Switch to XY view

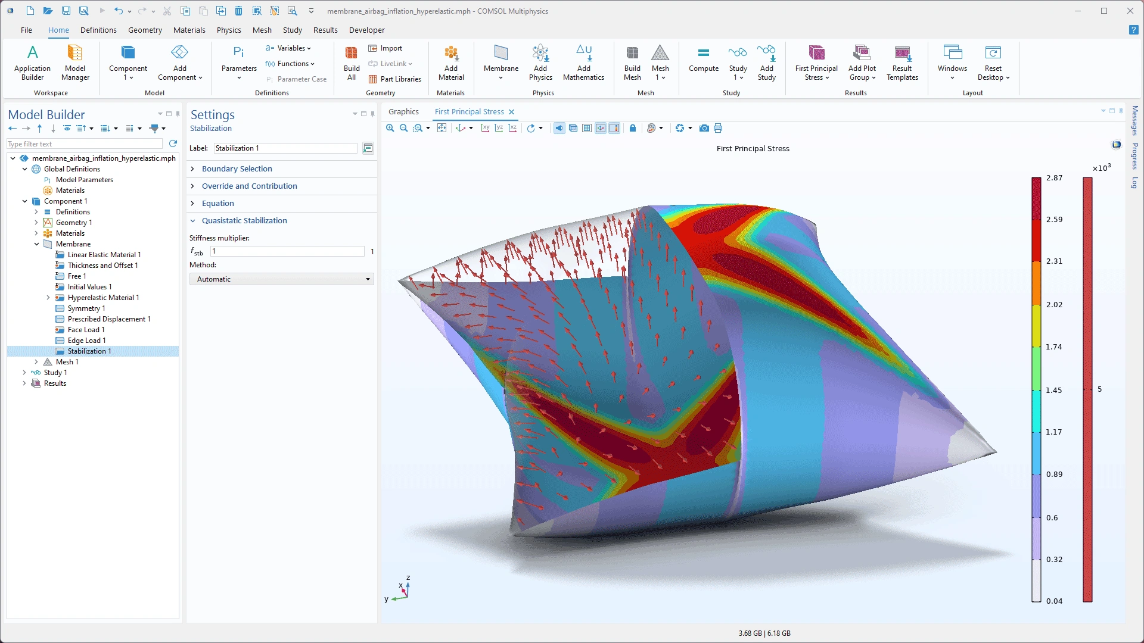tap(486, 128)
